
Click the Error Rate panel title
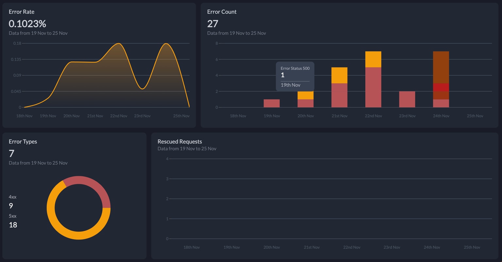(x=22, y=12)
